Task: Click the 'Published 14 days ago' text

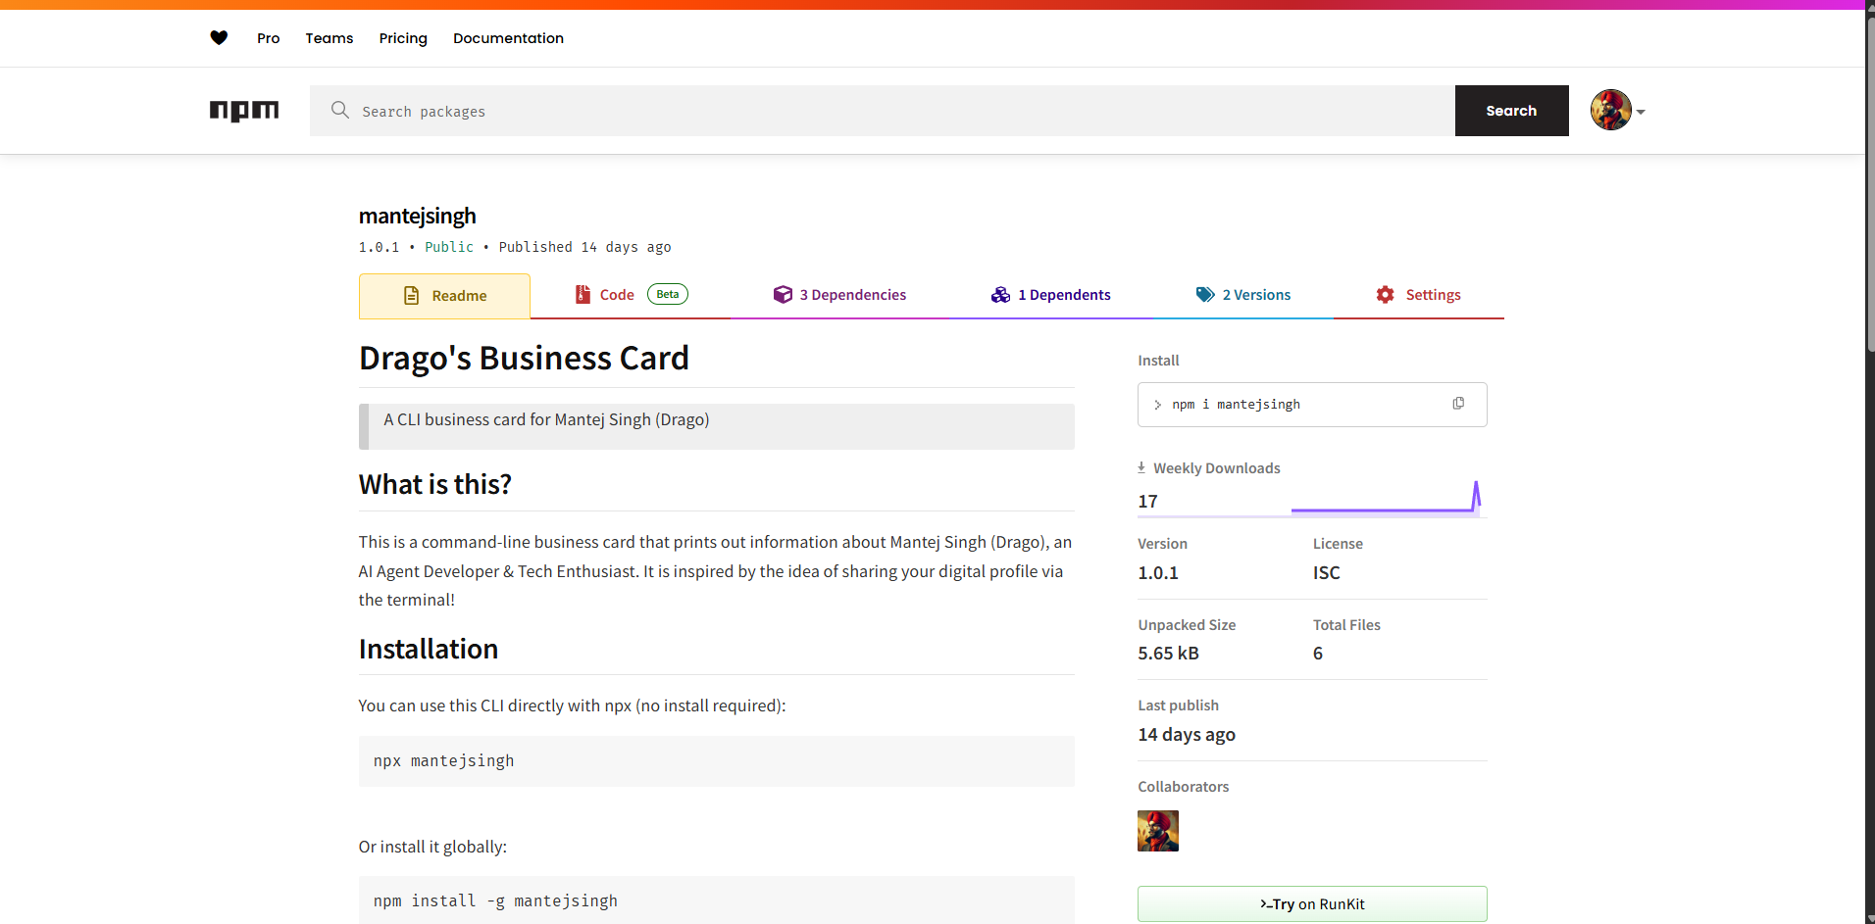Action: (585, 247)
